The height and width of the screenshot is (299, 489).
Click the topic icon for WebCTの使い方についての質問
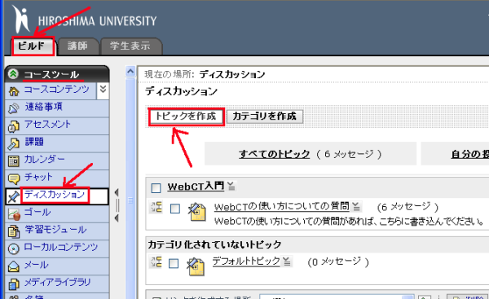point(196,212)
